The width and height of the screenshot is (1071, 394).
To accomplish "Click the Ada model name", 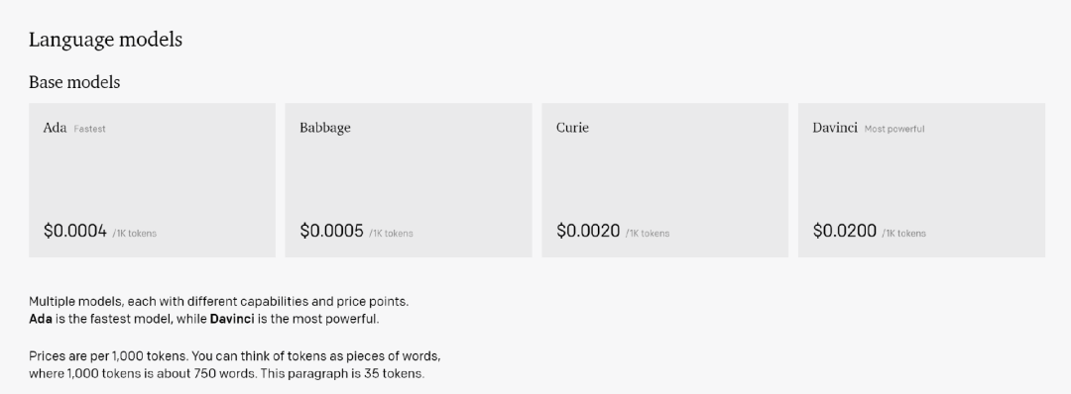I will pyautogui.click(x=55, y=128).
